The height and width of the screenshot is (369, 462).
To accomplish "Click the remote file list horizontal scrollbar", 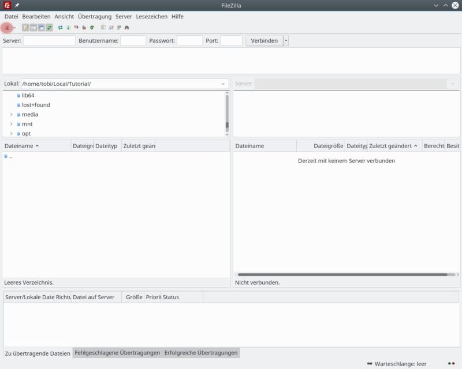I will pos(342,274).
